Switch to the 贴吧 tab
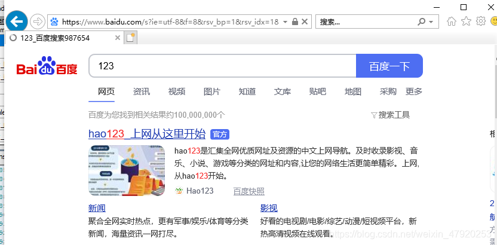497x245 pixels. pyautogui.click(x=318, y=92)
